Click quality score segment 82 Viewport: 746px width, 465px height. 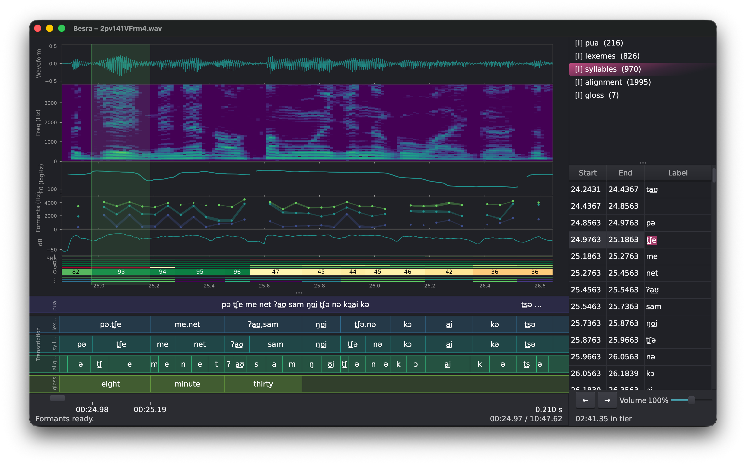[x=76, y=272]
